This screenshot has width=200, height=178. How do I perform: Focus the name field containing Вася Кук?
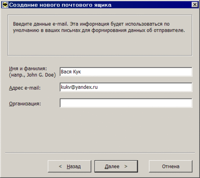126,72
